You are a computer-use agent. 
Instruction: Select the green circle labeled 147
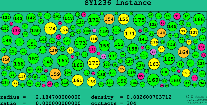pos(69,18)
